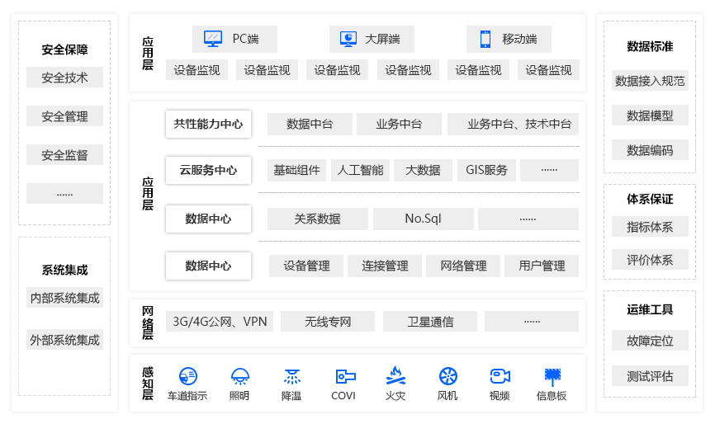The height and width of the screenshot is (424, 715).
Task: Click the 安全技术 button
Action: coord(64,78)
